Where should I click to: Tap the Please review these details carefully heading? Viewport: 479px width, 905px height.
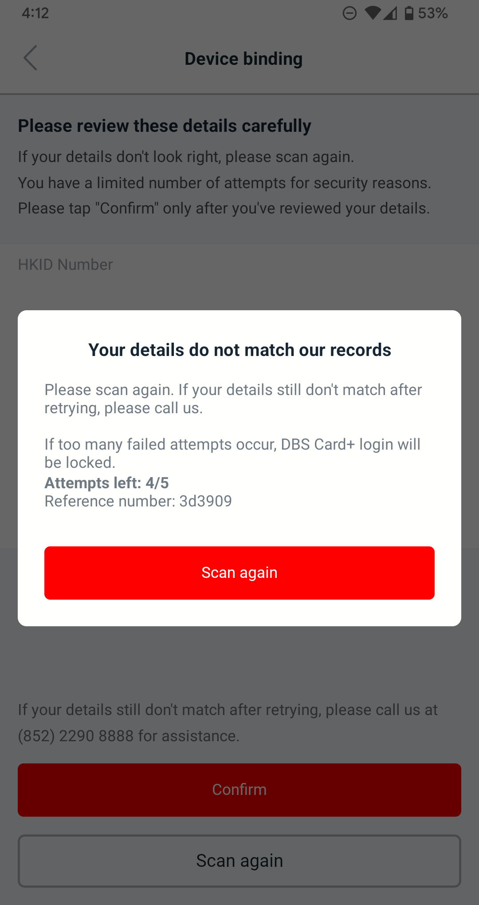pos(165,126)
